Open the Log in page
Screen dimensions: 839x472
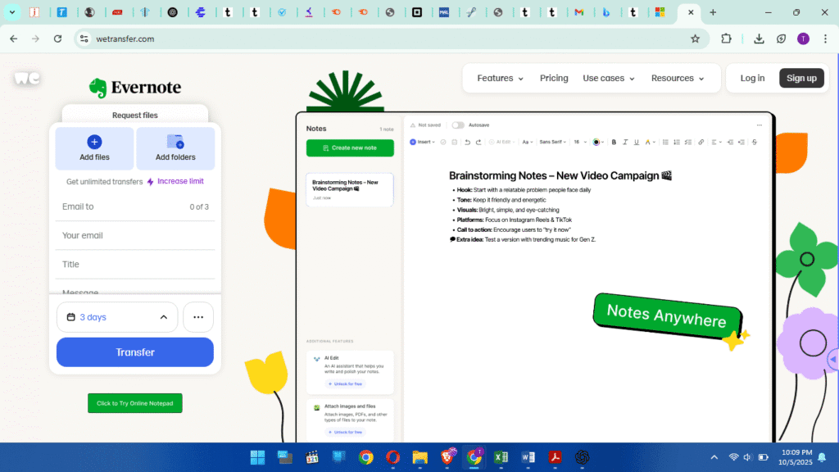[752, 78]
